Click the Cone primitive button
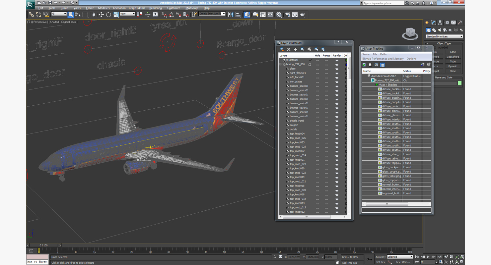 pyautogui.click(x=453, y=52)
